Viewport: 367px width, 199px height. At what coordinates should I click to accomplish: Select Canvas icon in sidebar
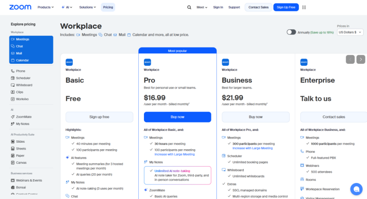[13, 162]
